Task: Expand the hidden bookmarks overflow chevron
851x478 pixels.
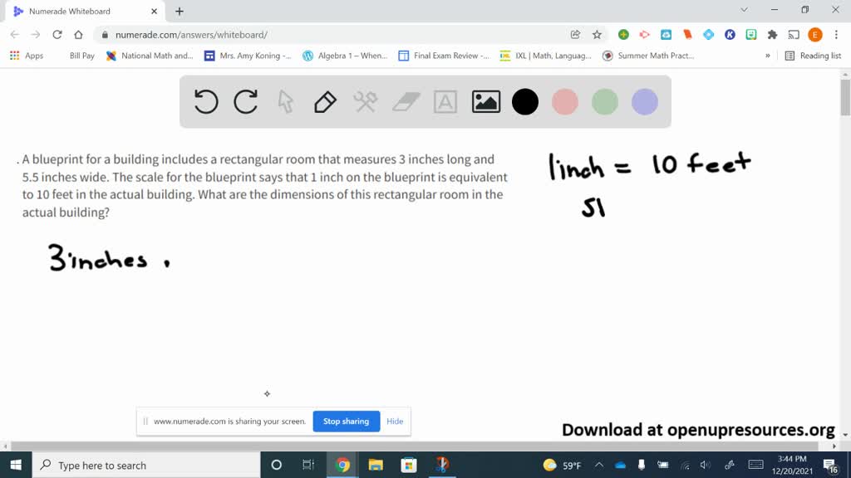Action: click(767, 56)
